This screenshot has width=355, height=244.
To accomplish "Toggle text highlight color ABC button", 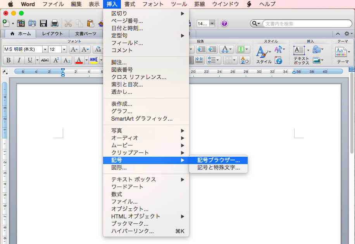I will click(94, 60).
